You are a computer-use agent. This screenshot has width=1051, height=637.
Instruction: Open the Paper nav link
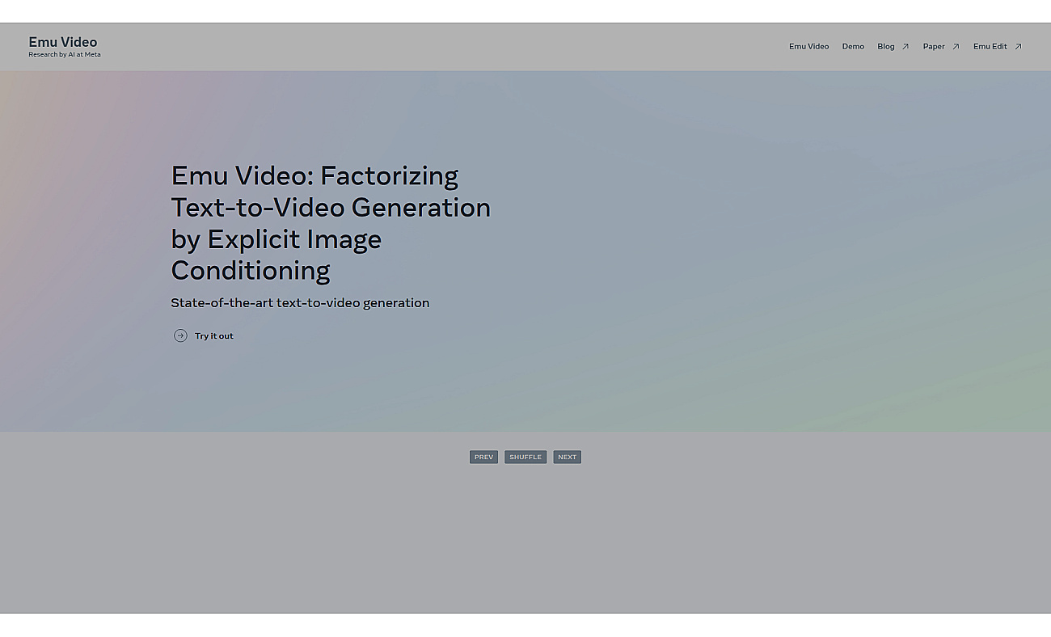[x=934, y=47]
